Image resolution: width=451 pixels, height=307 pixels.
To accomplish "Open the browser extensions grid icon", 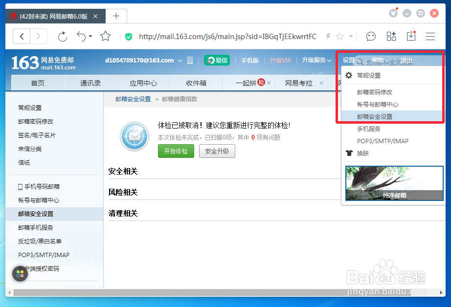I will tap(391, 36).
